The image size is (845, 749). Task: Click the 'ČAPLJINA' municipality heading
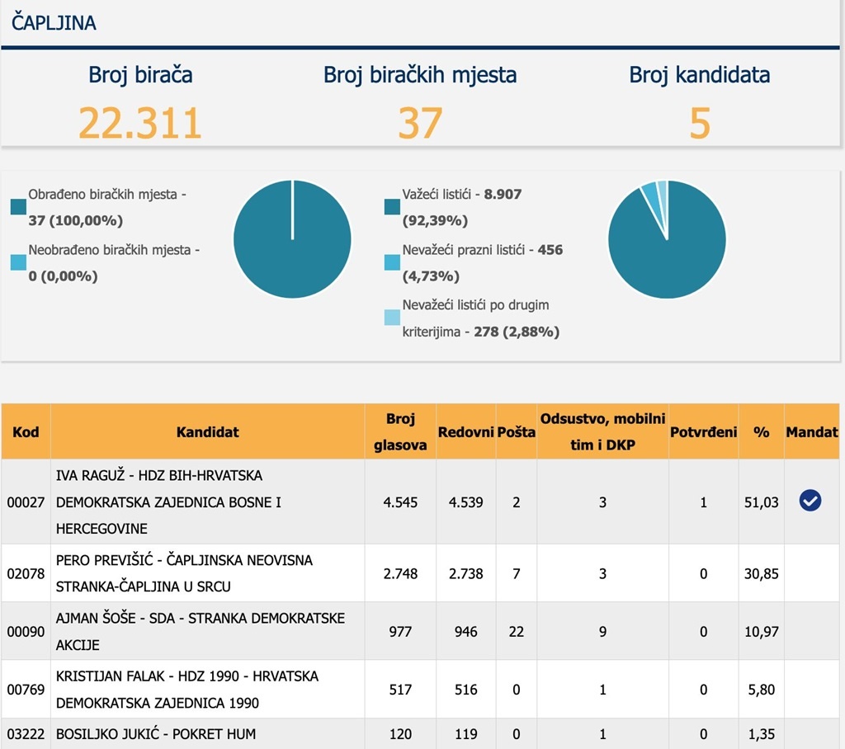tap(54, 23)
